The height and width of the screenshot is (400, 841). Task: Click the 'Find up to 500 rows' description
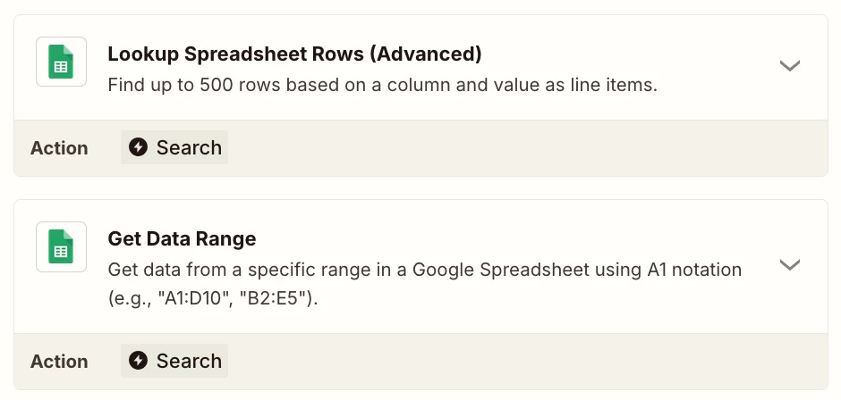point(382,85)
